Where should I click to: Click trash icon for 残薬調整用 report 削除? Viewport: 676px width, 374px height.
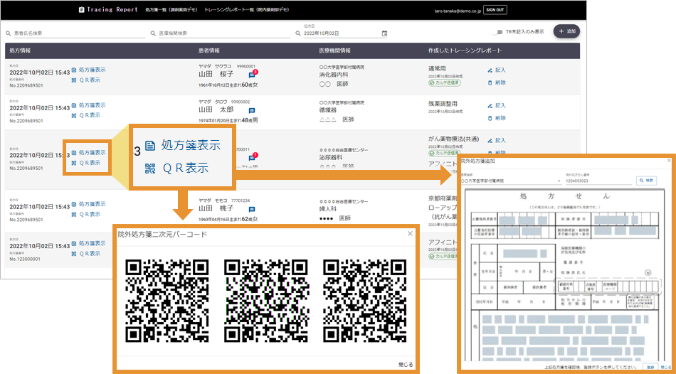click(x=490, y=118)
